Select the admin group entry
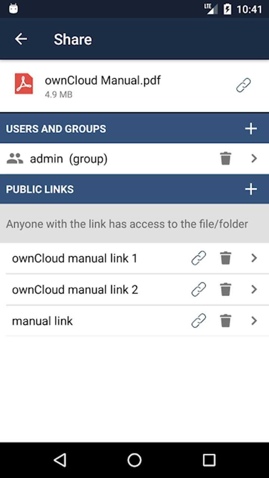 point(69,158)
